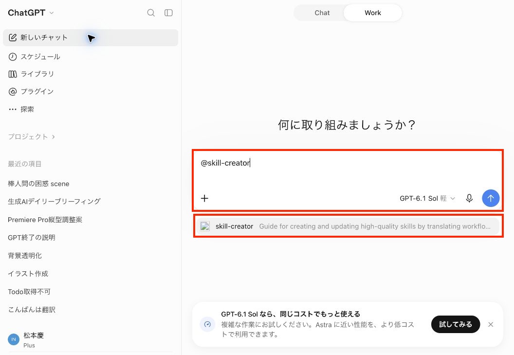Image resolution: width=514 pixels, height=355 pixels.
Task: Click the 最近の項目 section heading
Action: pos(25,164)
